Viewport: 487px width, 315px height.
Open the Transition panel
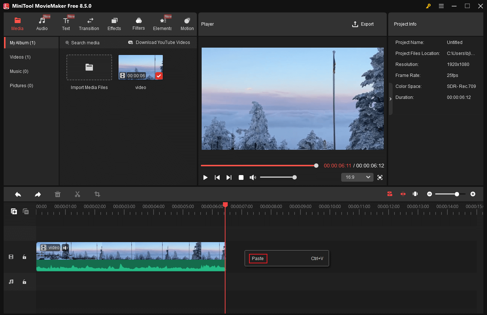pos(89,23)
